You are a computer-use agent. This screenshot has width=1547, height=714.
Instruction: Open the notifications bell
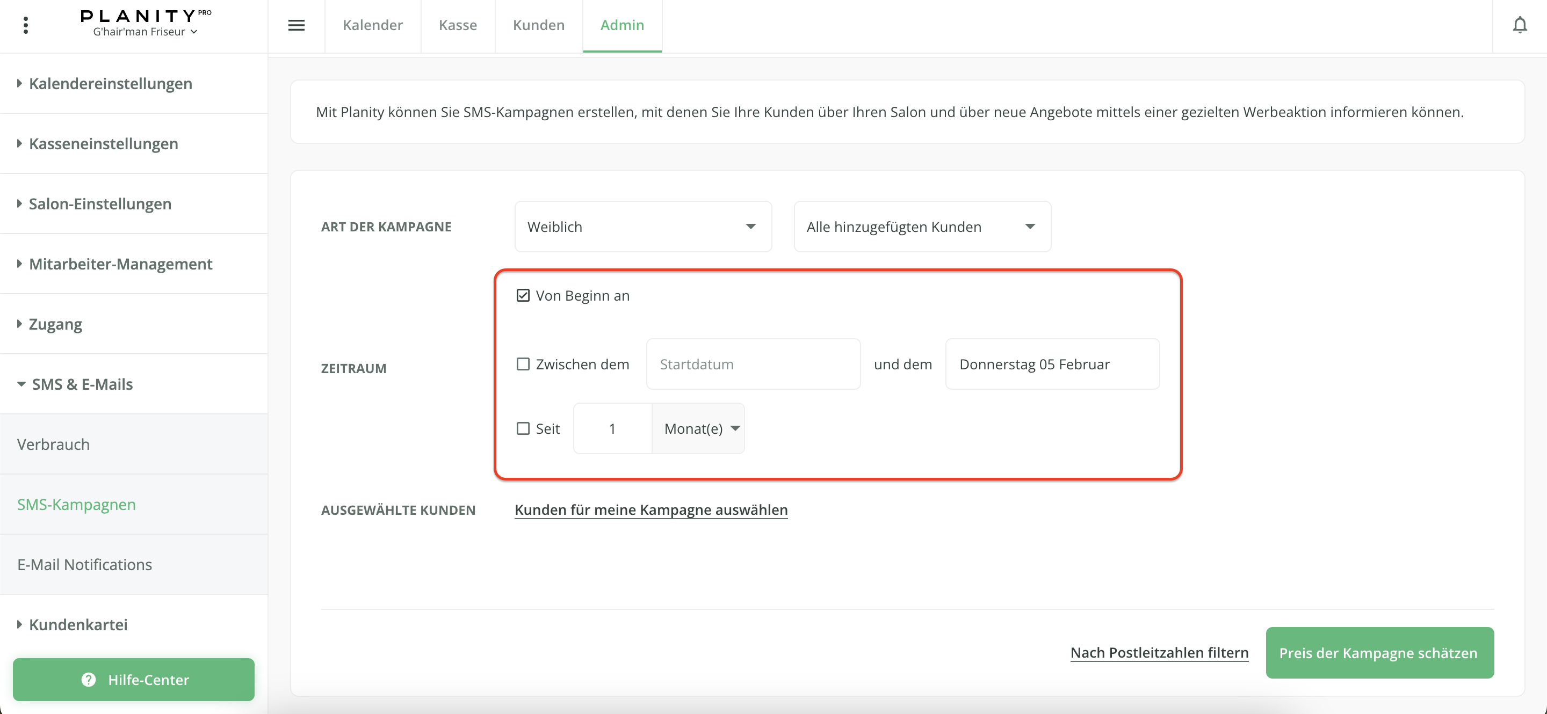coord(1520,25)
